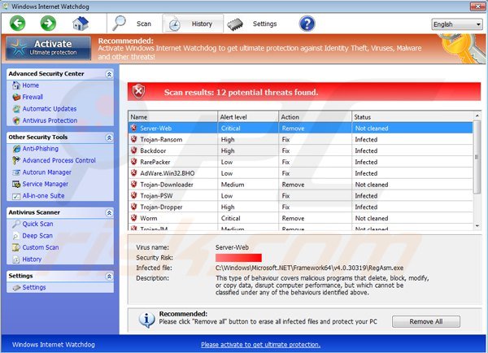Collapse the Antivirus Scanner panel
The width and height of the screenshot is (488, 353).
(x=109, y=213)
